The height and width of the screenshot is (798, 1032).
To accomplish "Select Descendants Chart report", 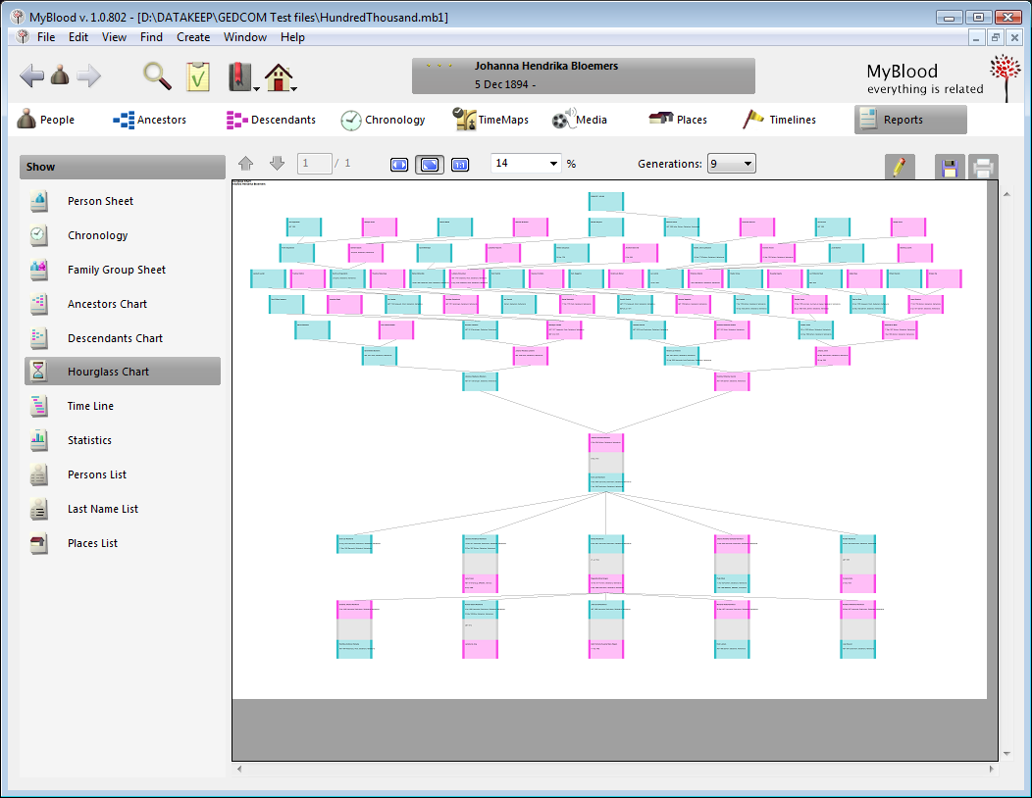I will (x=123, y=337).
